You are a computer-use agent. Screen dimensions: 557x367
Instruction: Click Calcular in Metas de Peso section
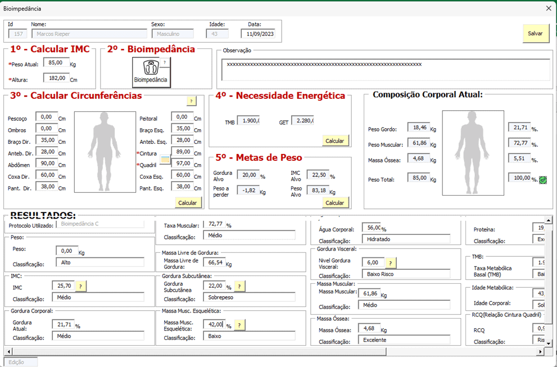click(335, 203)
